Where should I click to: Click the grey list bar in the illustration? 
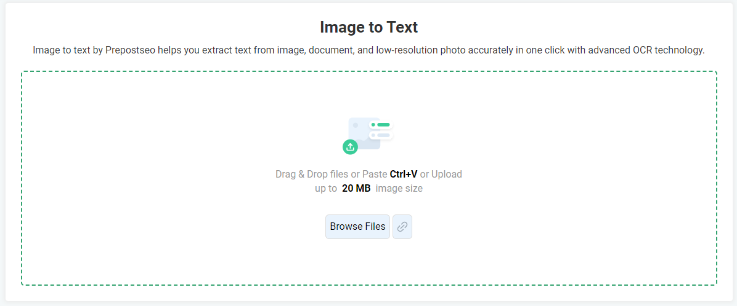[x=383, y=135]
